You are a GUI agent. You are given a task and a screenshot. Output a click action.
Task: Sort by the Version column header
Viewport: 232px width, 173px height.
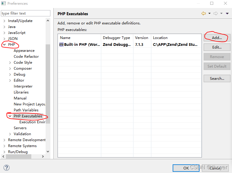point(142,38)
